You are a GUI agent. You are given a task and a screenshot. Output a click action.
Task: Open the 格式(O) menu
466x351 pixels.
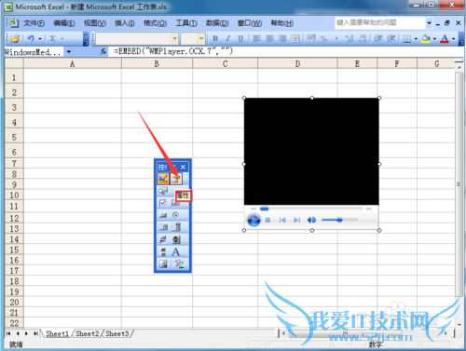tap(155, 23)
